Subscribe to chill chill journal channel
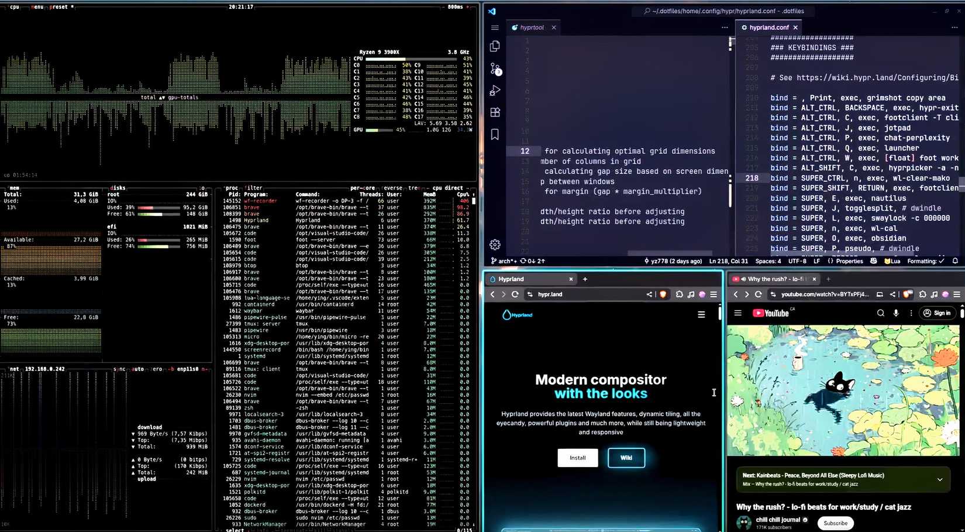Viewport: 965px width, 532px height. coord(835,523)
